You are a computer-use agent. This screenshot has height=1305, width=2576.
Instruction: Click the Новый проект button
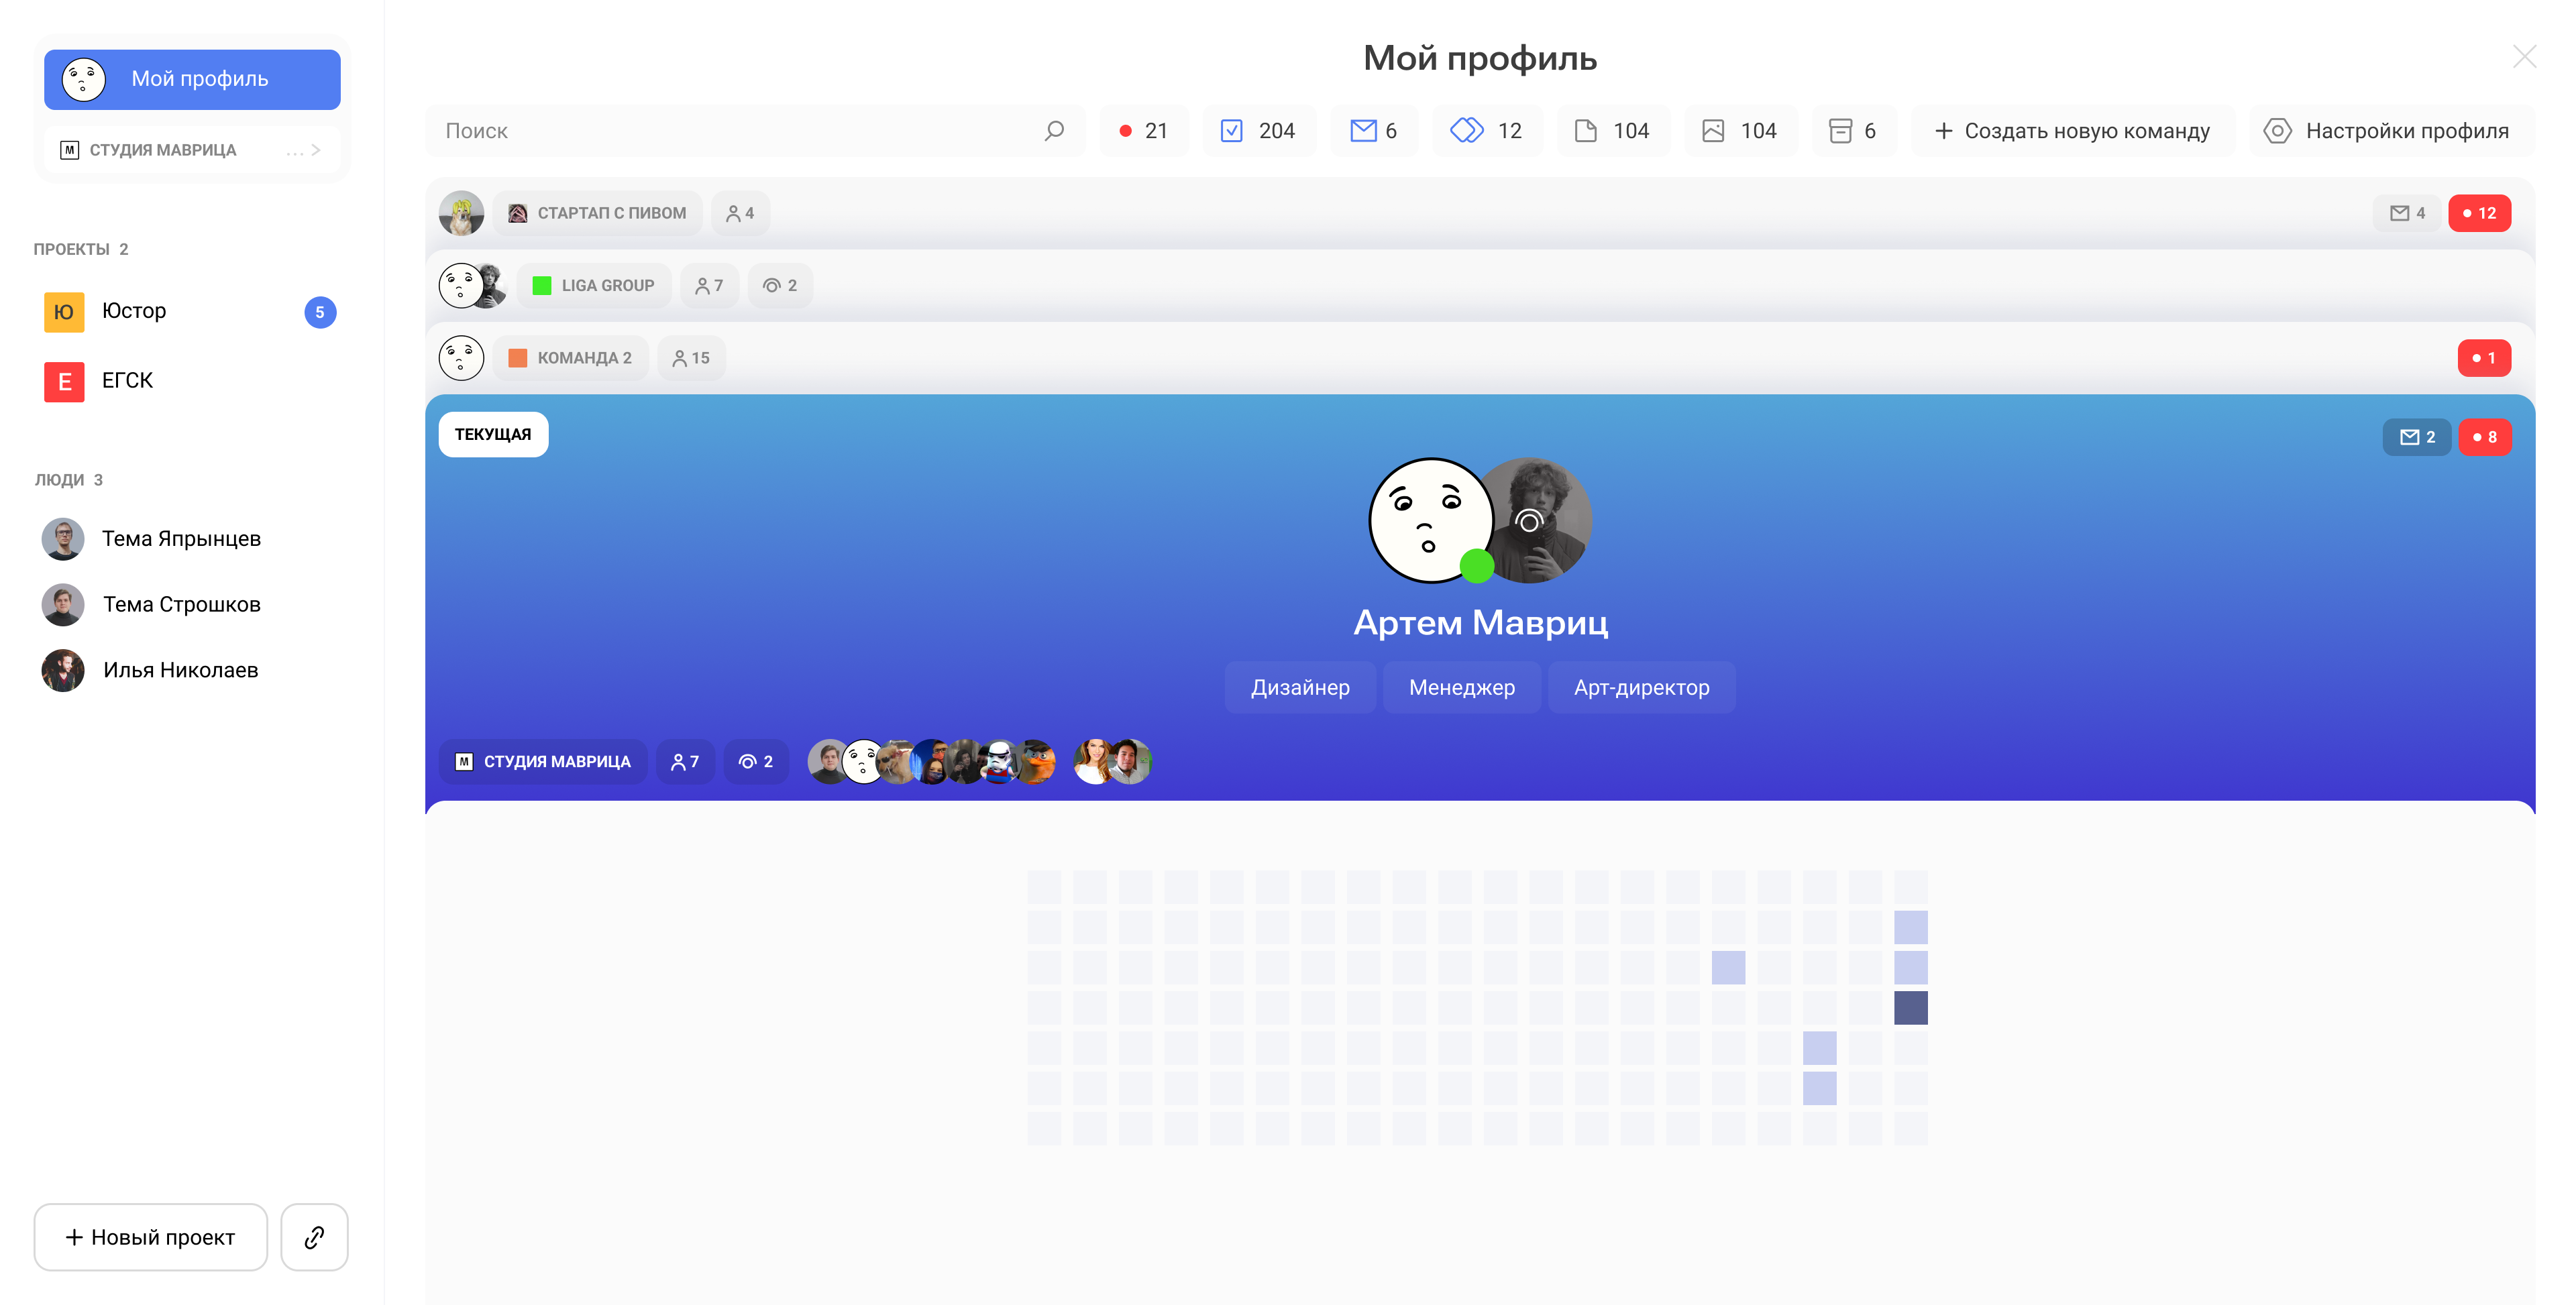(150, 1237)
